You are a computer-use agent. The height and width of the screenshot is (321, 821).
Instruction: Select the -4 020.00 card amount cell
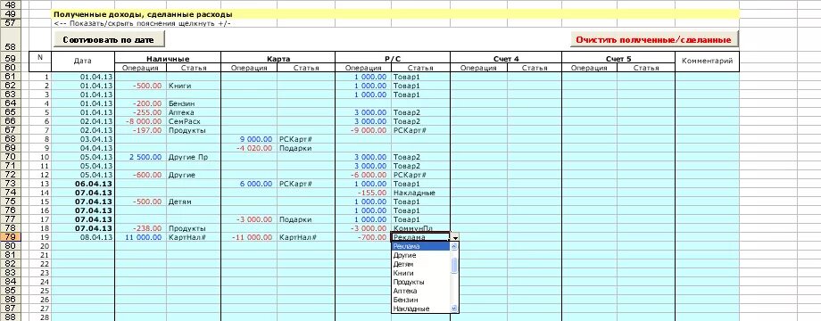(249, 148)
